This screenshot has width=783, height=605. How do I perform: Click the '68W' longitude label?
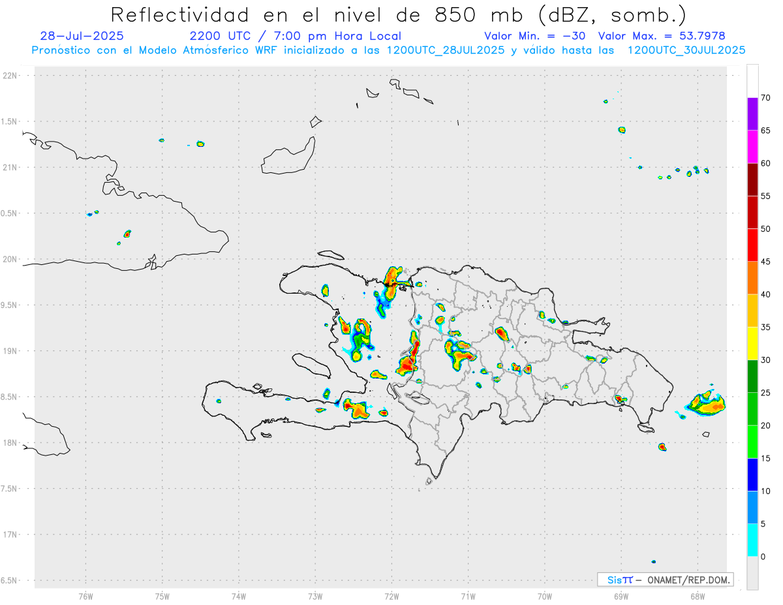698,596
